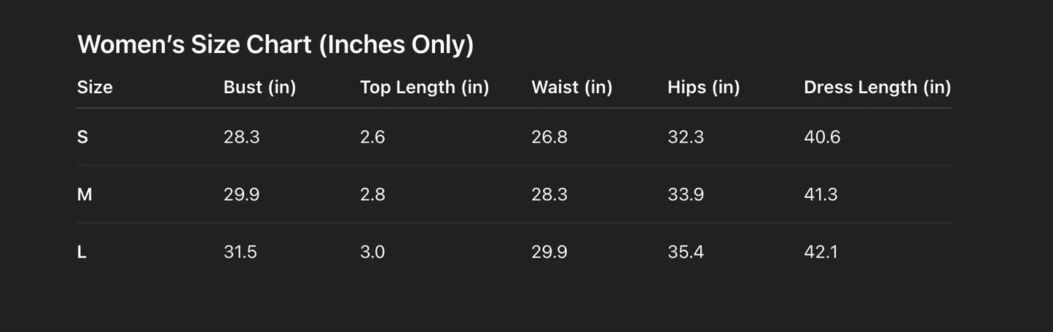Viewport: 1053px width, 332px height.
Task: Click the Top Length (in) header
Action: click(x=424, y=87)
